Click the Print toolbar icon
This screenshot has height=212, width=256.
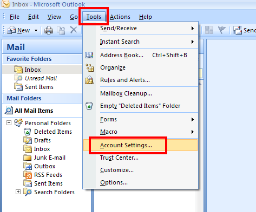coord(49,30)
